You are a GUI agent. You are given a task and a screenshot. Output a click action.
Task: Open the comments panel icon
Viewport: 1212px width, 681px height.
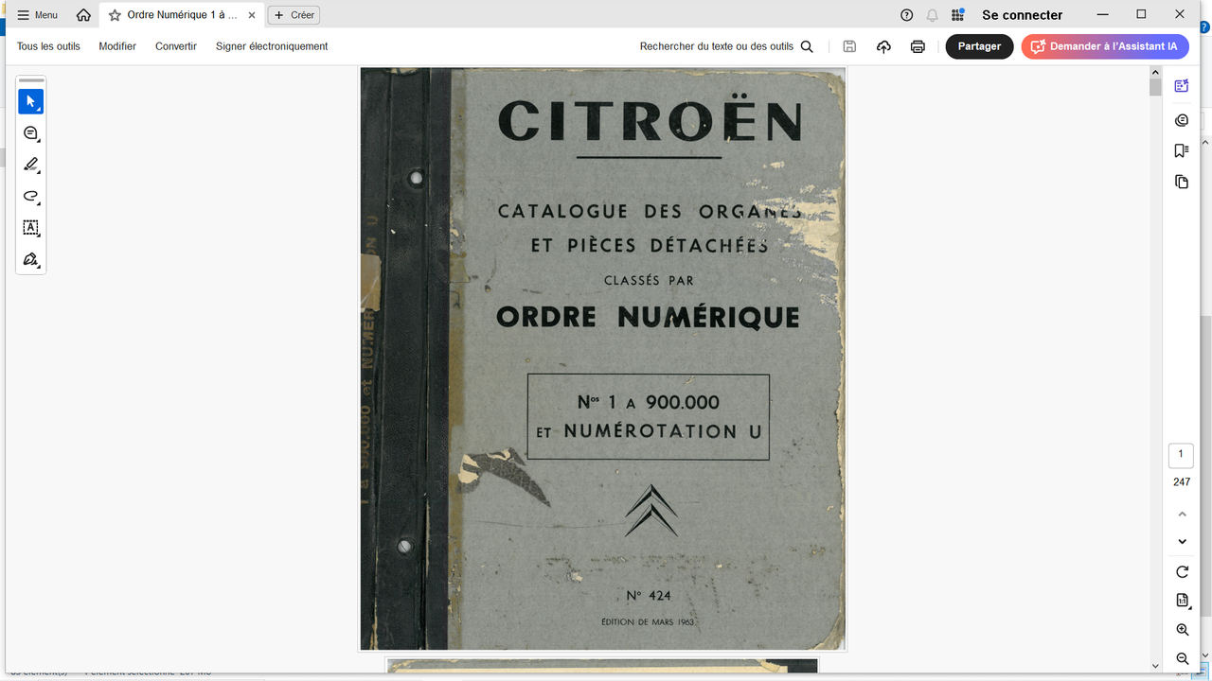pyautogui.click(x=1182, y=120)
